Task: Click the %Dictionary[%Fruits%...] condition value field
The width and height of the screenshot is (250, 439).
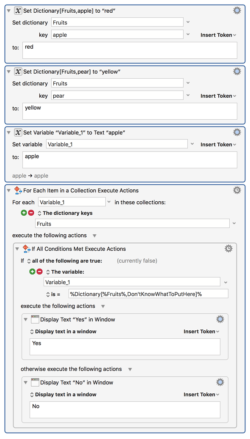Action: (148, 294)
